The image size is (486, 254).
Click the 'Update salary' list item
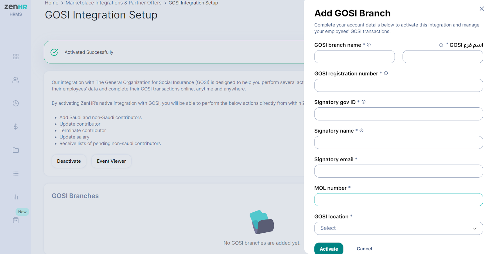click(74, 137)
